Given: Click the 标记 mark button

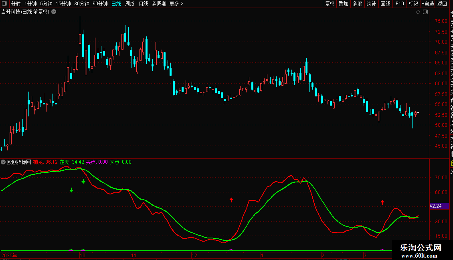Looking at the screenshot, I should pyautogui.click(x=413, y=4).
